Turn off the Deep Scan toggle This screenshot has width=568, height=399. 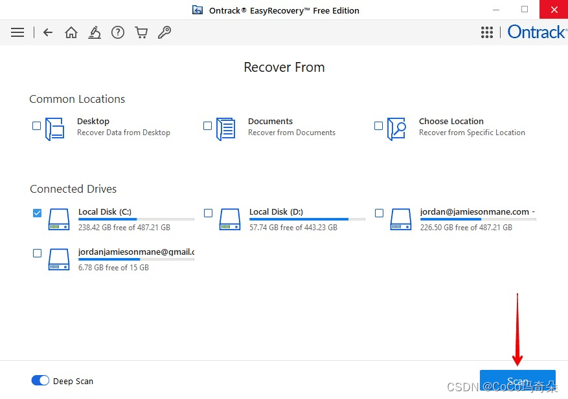[x=40, y=381]
